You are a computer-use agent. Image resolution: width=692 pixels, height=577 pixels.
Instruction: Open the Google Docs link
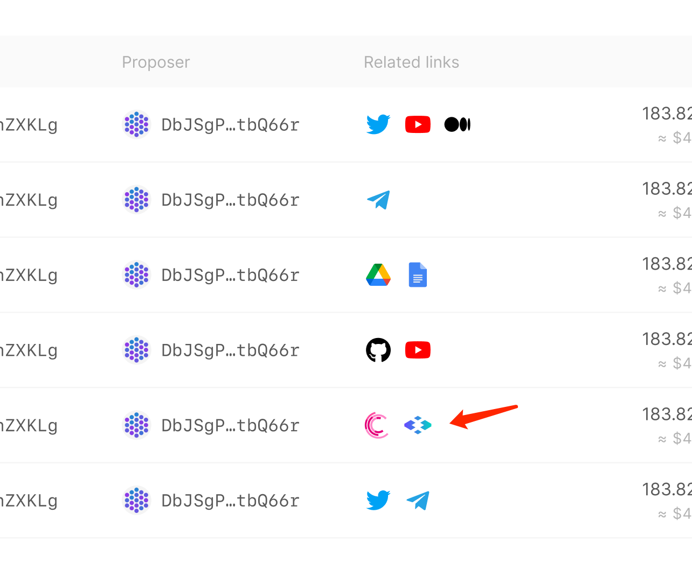(418, 275)
